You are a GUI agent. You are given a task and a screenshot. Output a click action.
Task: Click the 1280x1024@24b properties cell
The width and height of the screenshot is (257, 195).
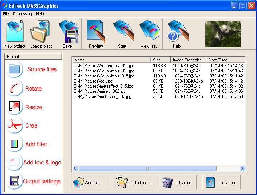pyautogui.click(x=188, y=81)
